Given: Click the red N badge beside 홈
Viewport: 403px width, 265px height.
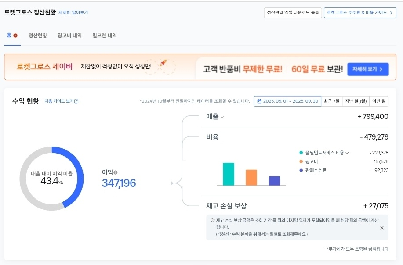Looking at the screenshot, I should tap(15, 36).
